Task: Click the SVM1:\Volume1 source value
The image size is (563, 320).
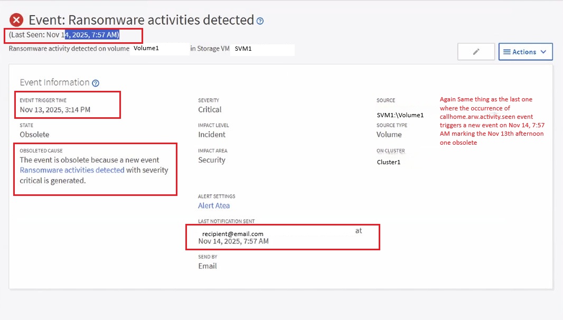Action: [x=400, y=115]
